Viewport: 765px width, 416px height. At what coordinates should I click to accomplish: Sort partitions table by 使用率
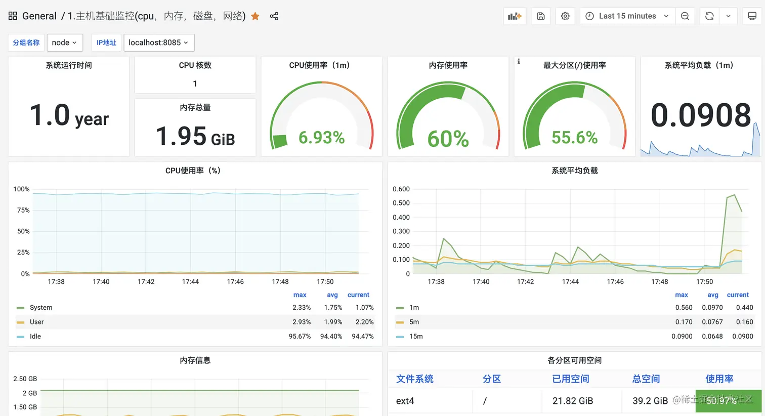[719, 379]
